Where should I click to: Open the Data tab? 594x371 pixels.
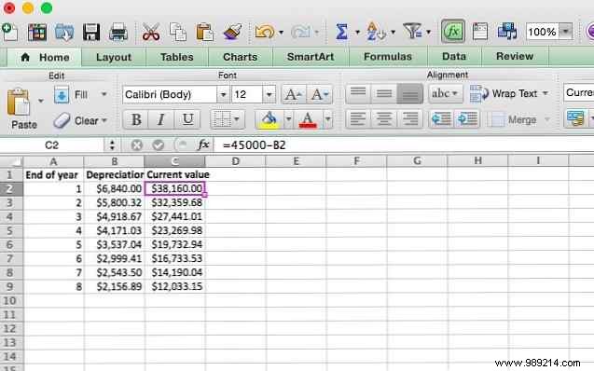point(454,57)
